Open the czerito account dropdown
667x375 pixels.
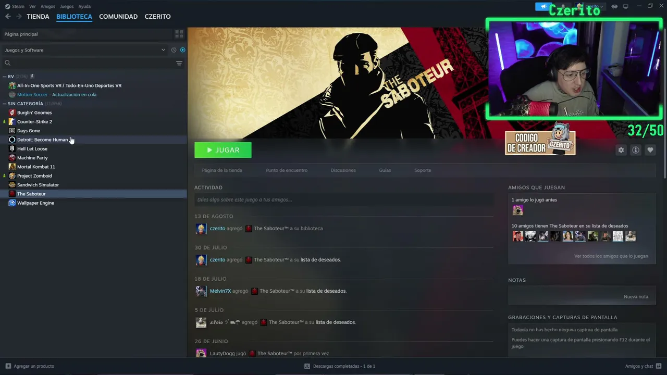pyautogui.click(x=590, y=6)
